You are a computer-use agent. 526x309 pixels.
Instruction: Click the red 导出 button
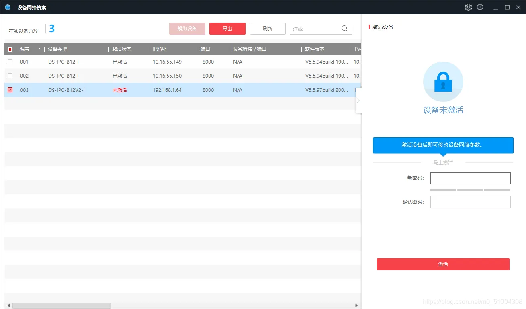(227, 29)
